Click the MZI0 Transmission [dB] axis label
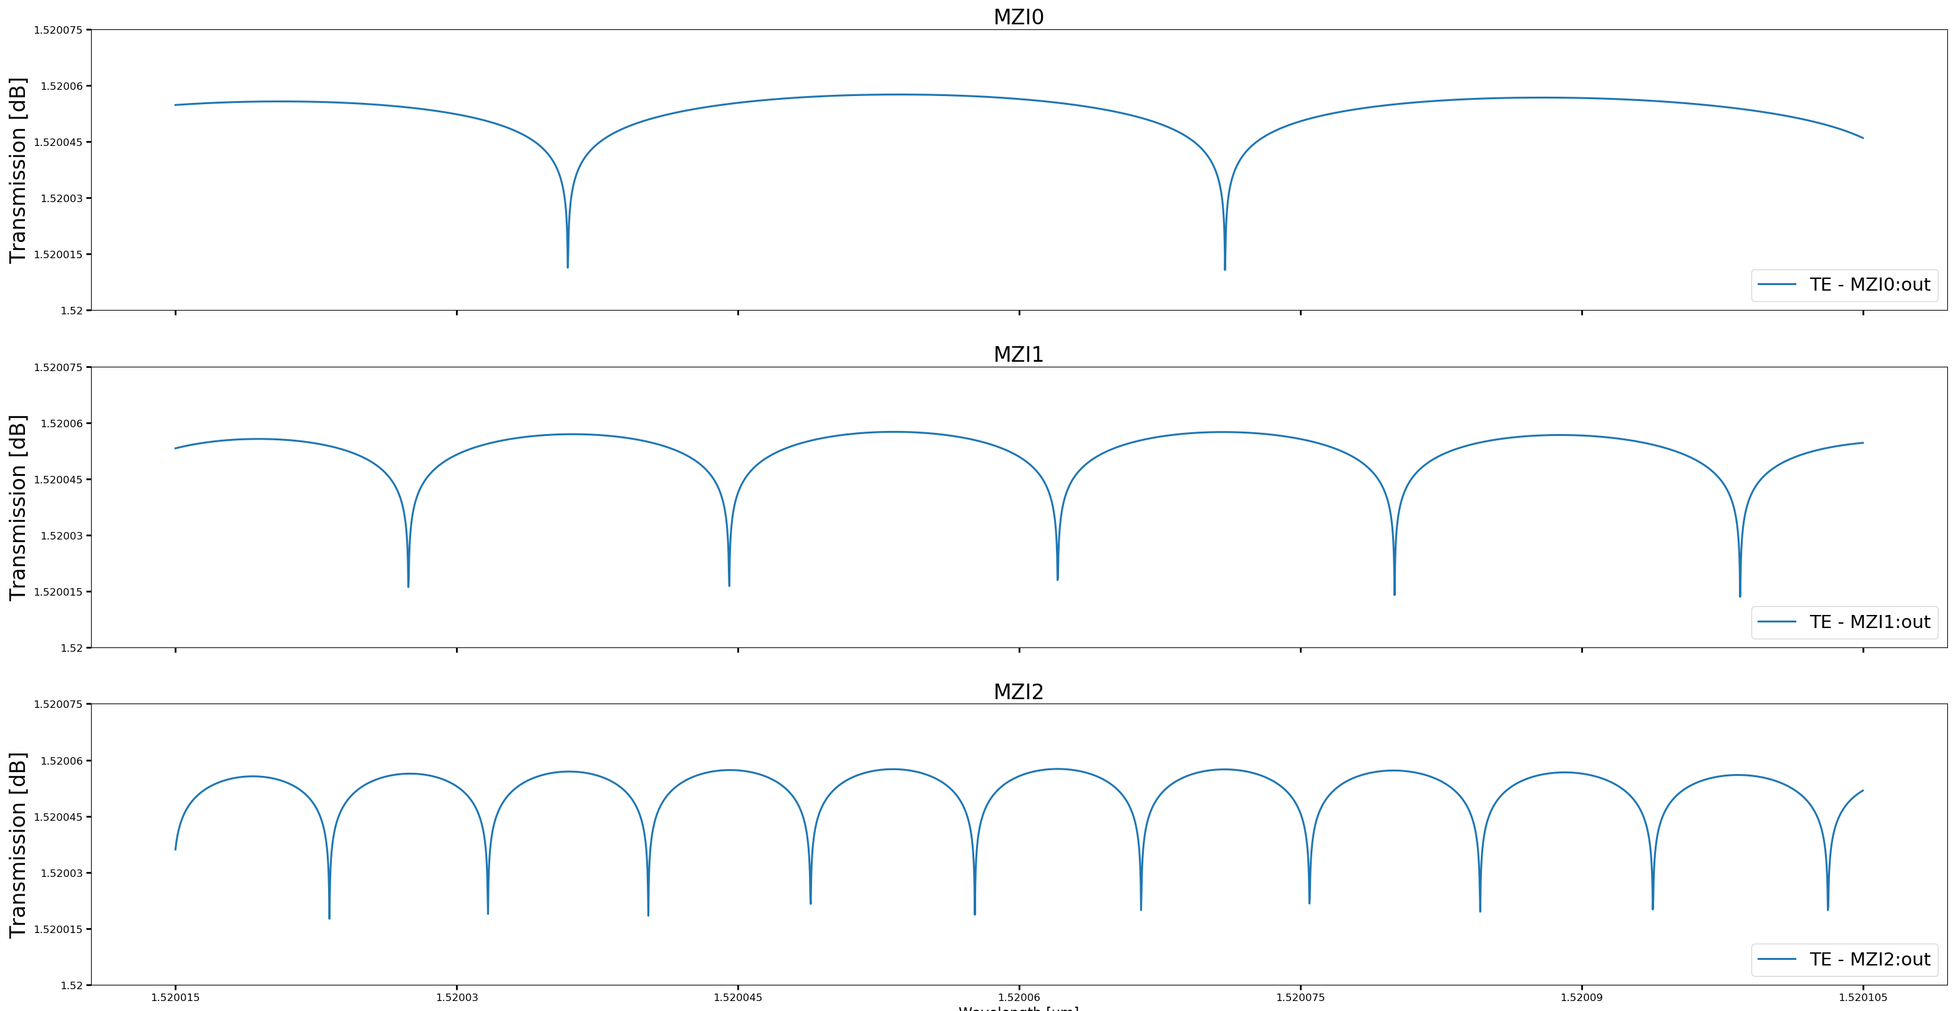Viewport: 1956px width, 1011px height. point(17,170)
